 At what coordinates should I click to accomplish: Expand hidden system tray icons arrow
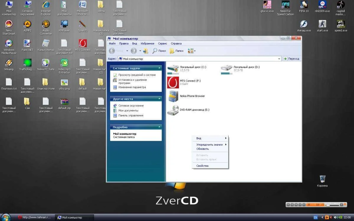click(x=322, y=217)
